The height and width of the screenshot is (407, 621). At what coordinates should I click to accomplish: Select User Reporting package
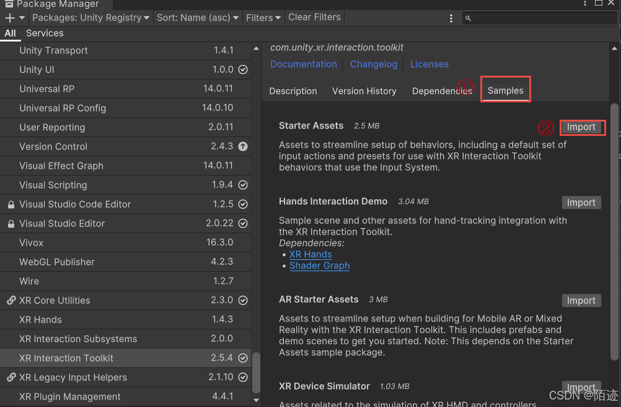(x=126, y=127)
